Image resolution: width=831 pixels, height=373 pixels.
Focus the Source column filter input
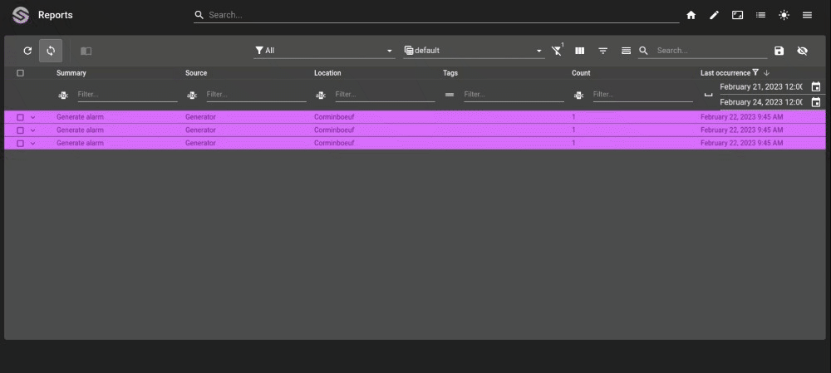[x=257, y=95]
